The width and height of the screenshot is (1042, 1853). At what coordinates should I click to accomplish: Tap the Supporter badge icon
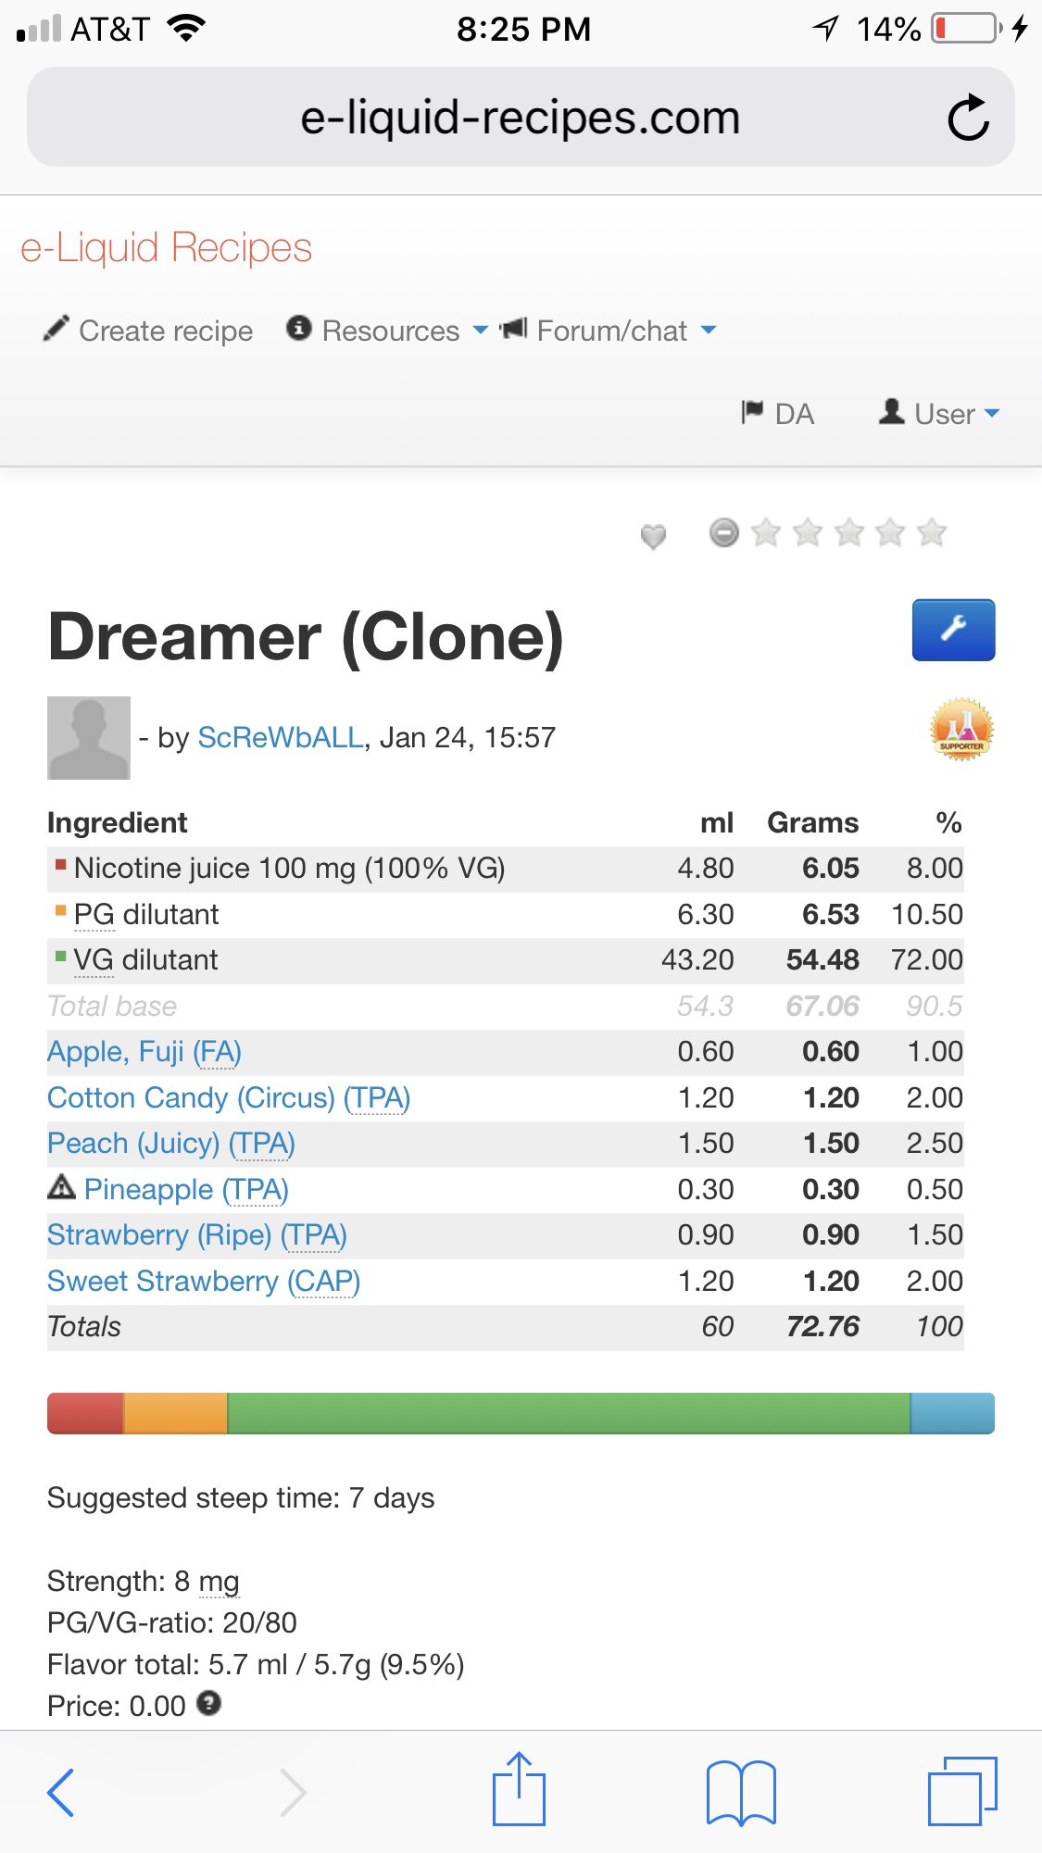click(x=961, y=730)
